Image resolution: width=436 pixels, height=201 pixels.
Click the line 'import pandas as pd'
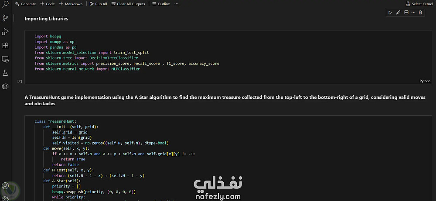pos(56,47)
